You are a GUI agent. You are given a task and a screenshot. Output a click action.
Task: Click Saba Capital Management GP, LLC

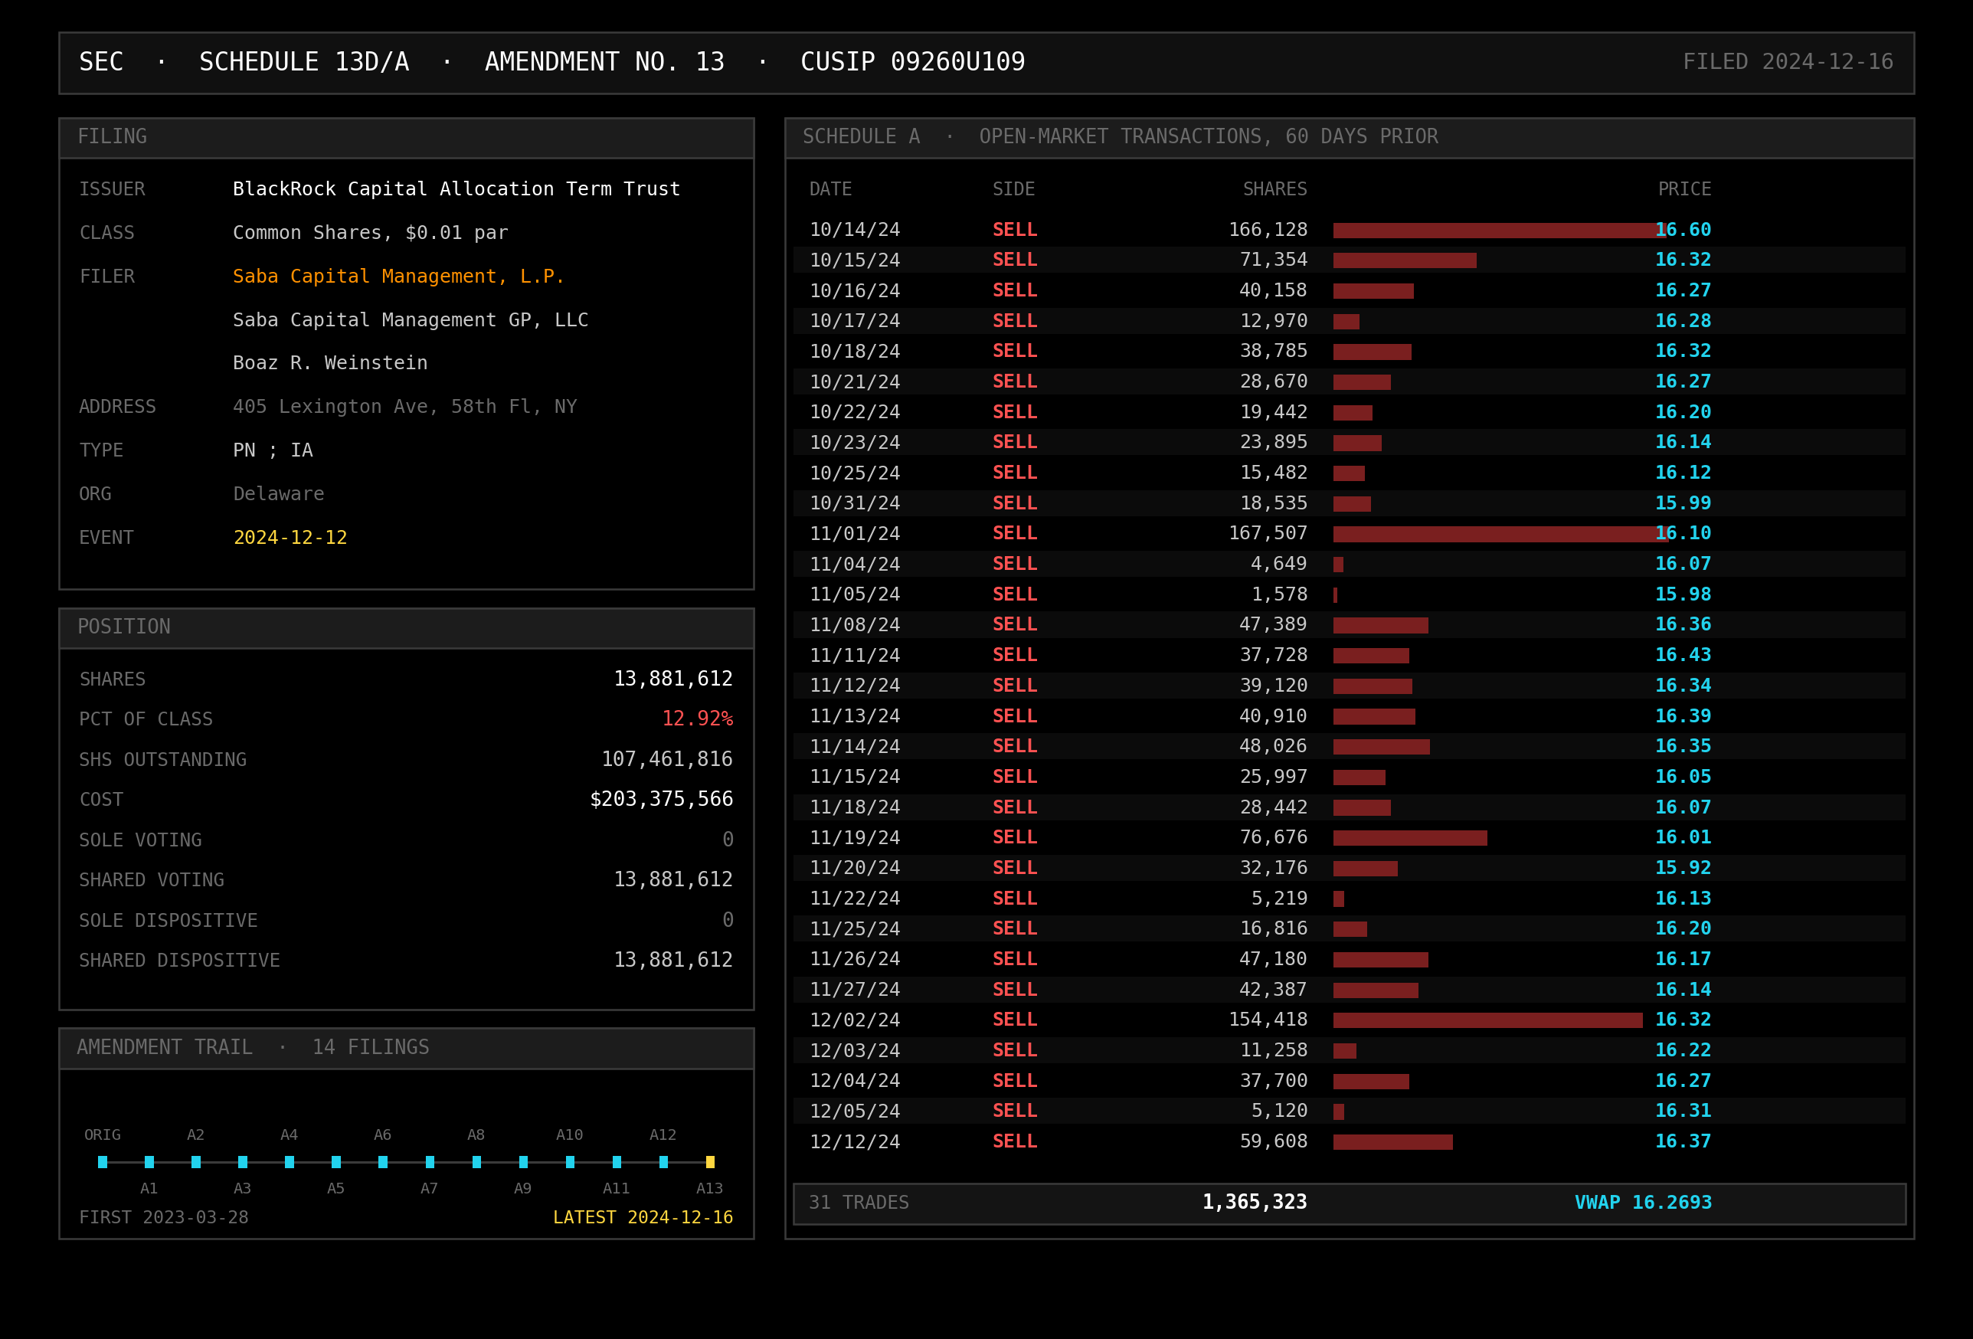[411, 319]
